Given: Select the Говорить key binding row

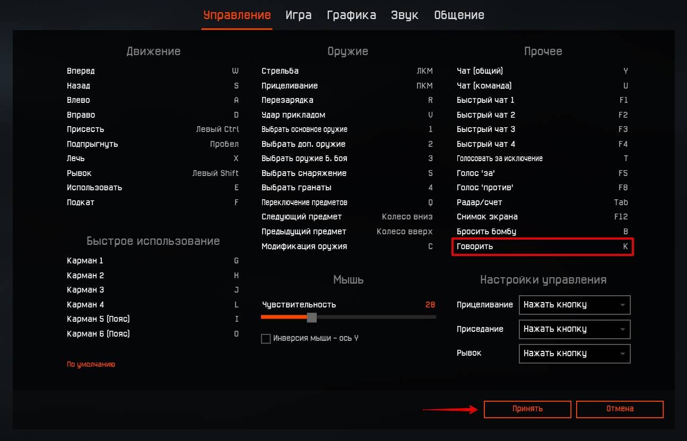Looking at the screenshot, I should pyautogui.click(x=542, y=246).
